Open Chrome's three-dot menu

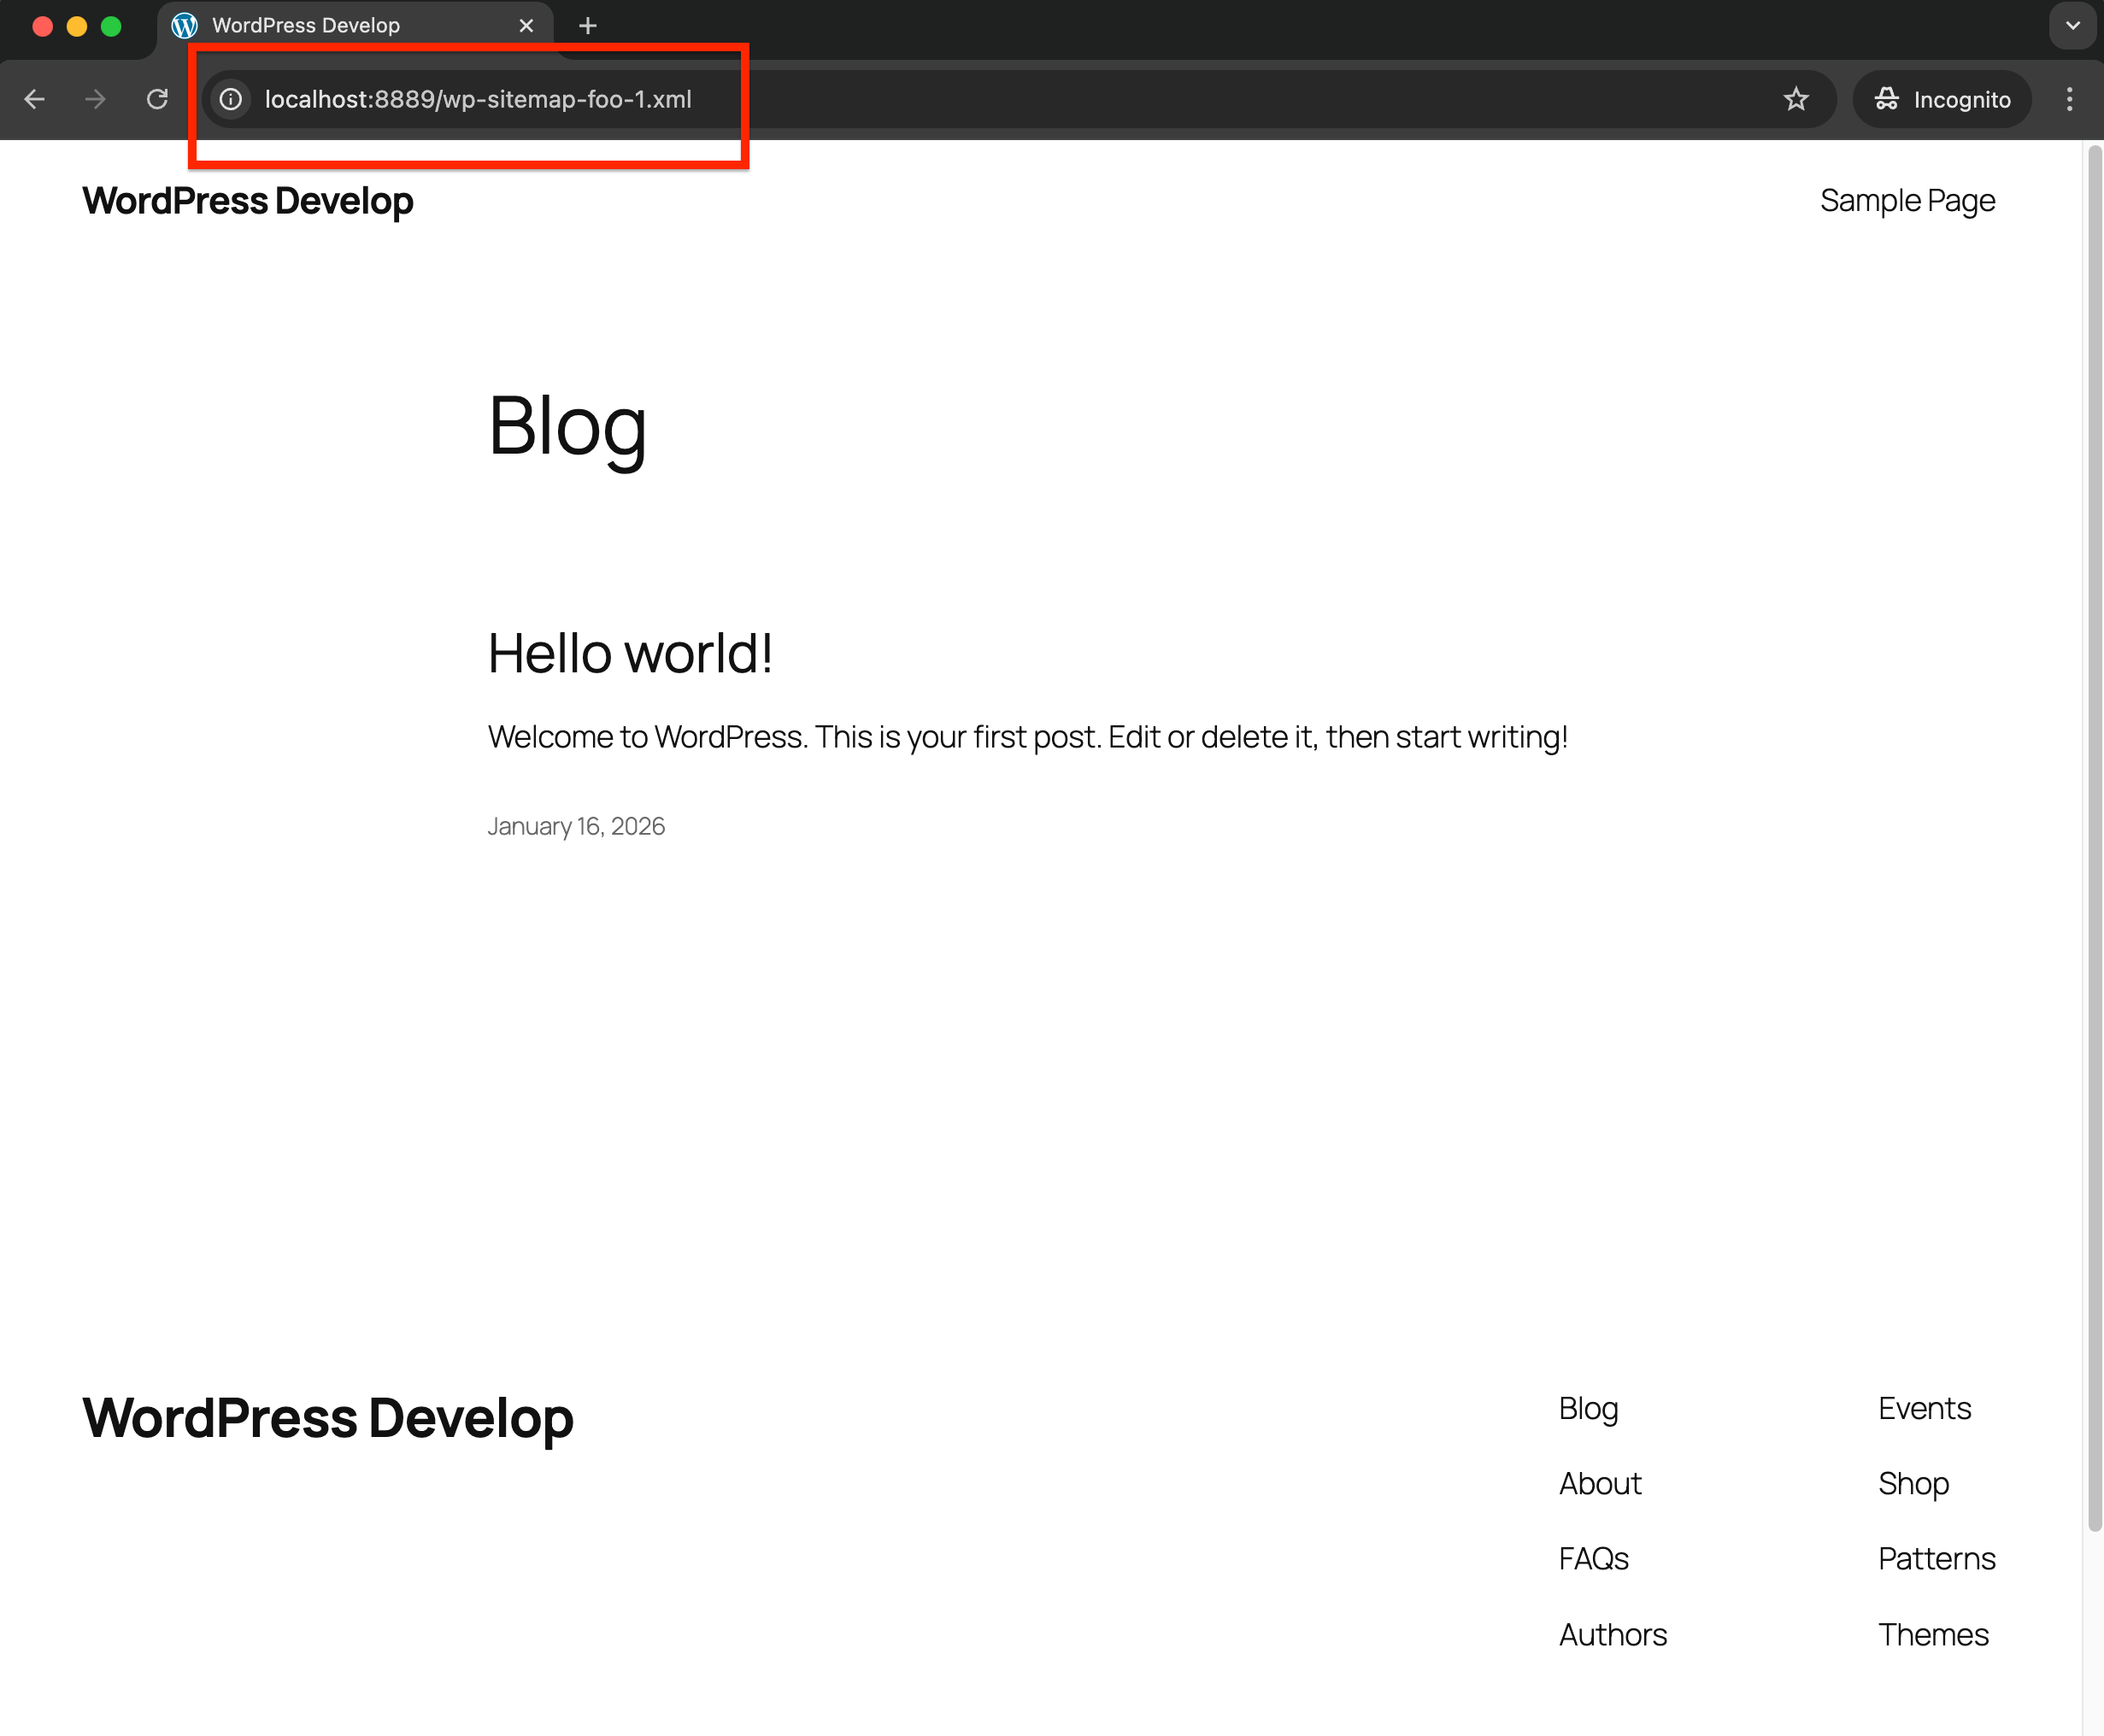(2069, 99)
